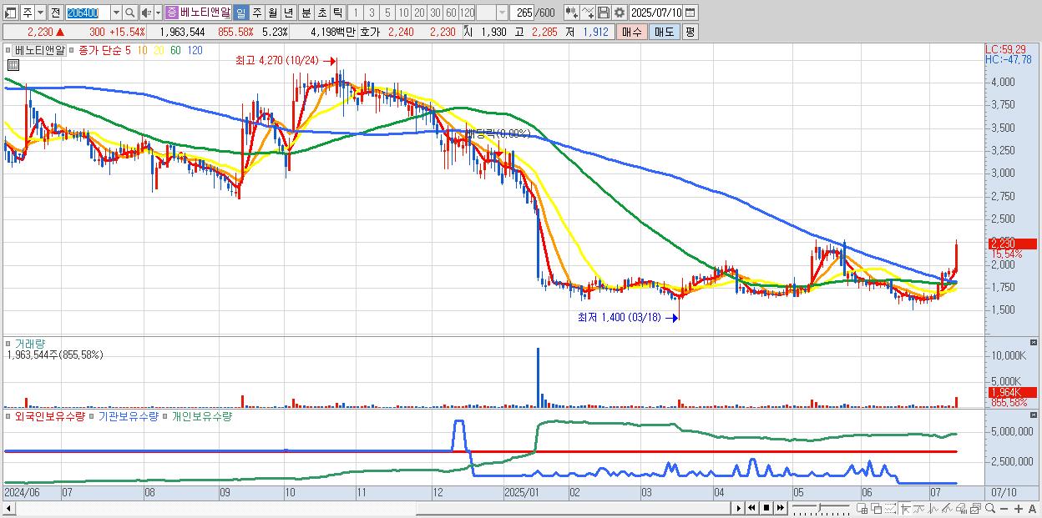The width and height of the screenshot is (1042, 518).
Task: Select the 분 minute chart period
Action: (306, 13)
